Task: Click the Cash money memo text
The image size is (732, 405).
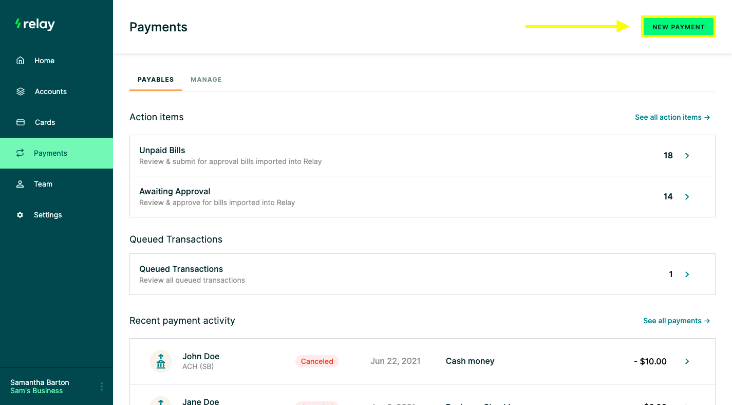Action: coord(470,361)
